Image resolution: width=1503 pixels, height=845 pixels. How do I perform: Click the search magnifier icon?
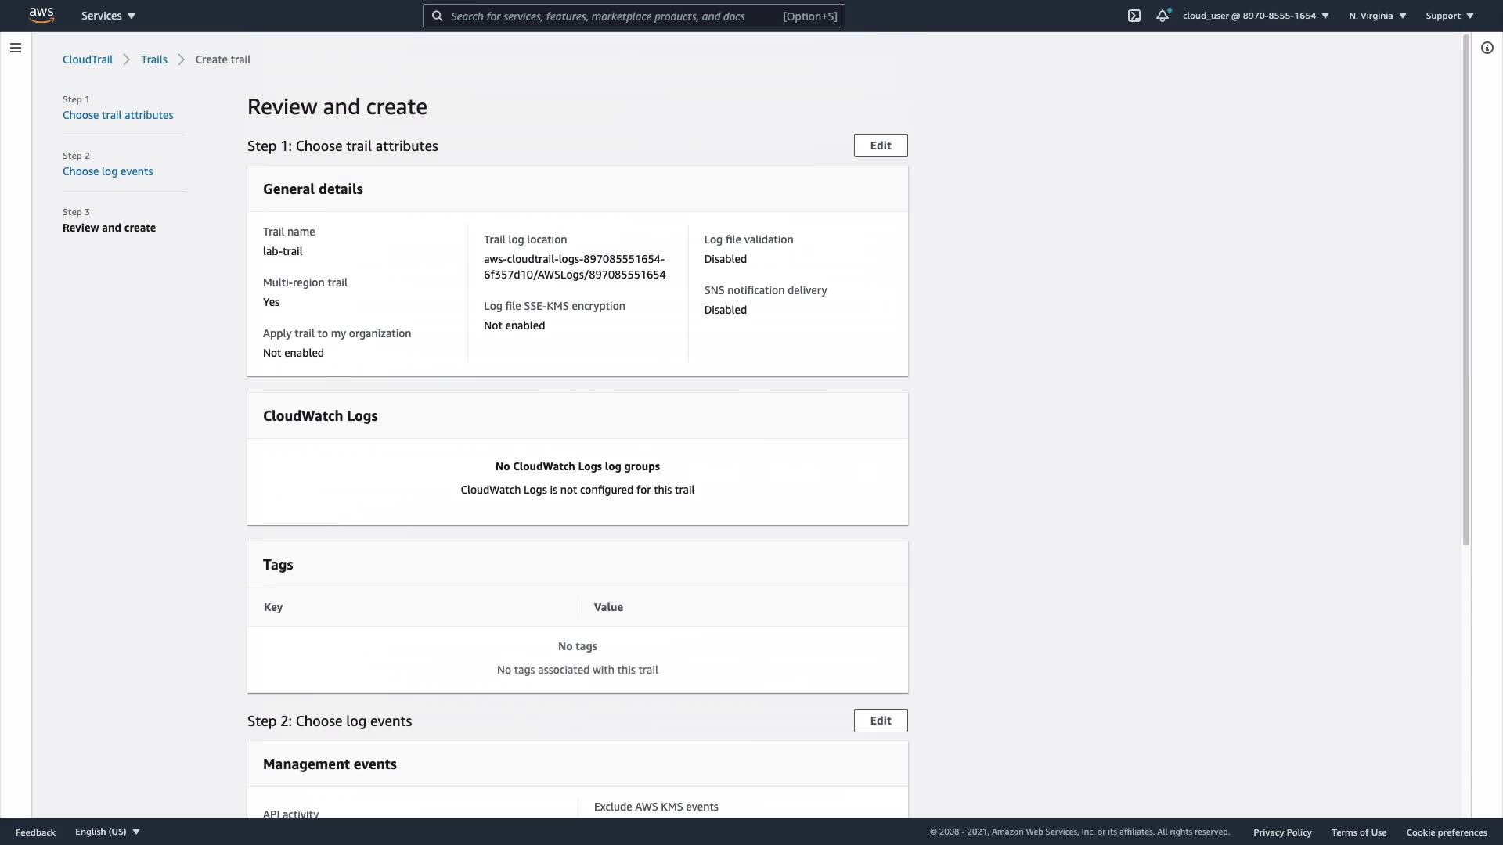(x=438, y=16)
